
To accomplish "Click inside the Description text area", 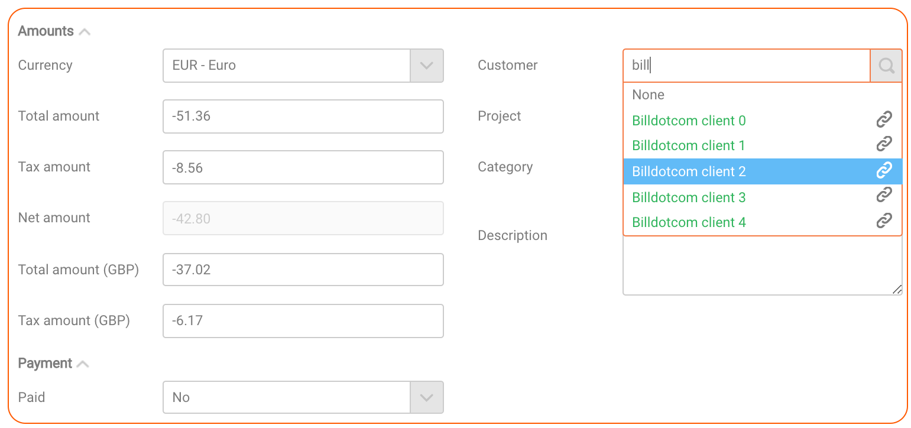I will [763, 266].
